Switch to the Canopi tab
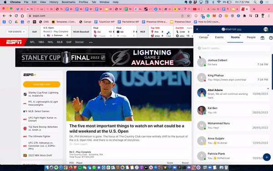The width and height of the screenshot is (273, 171). [203, 37]
